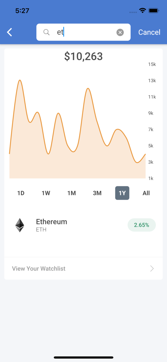The height and width of the screenshot is (362, 167).
Task: Select the highlighted 1Y range
Action: (x=122, y=193)
